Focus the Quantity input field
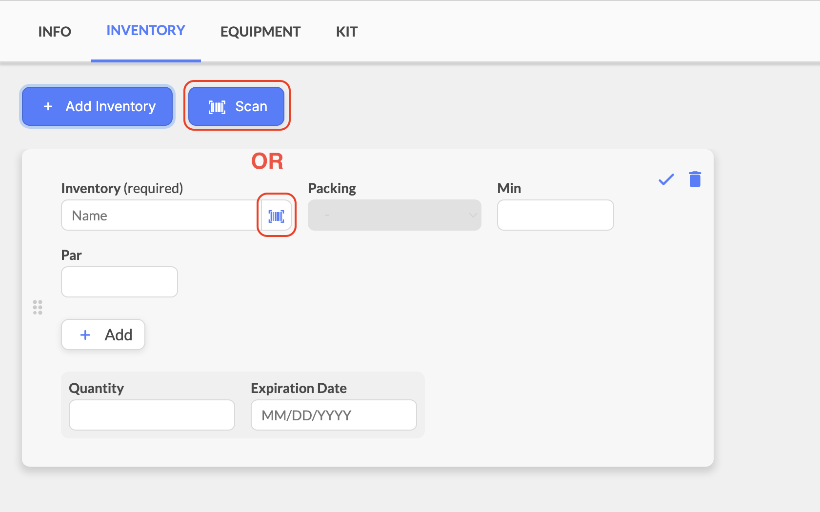 coord(152,415)
